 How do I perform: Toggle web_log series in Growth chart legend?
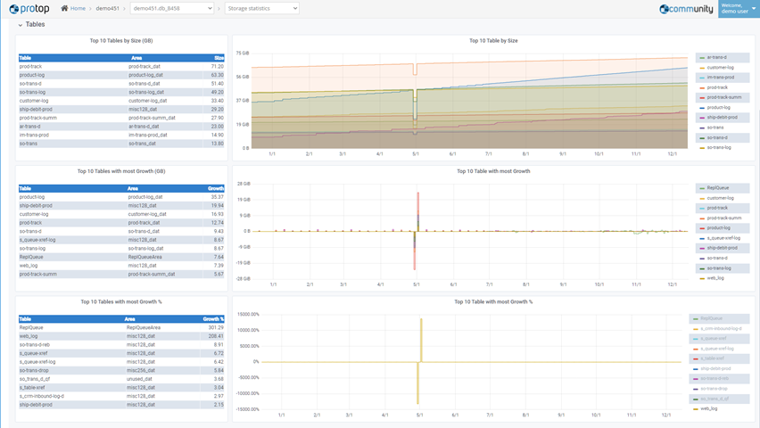(715, 278)
